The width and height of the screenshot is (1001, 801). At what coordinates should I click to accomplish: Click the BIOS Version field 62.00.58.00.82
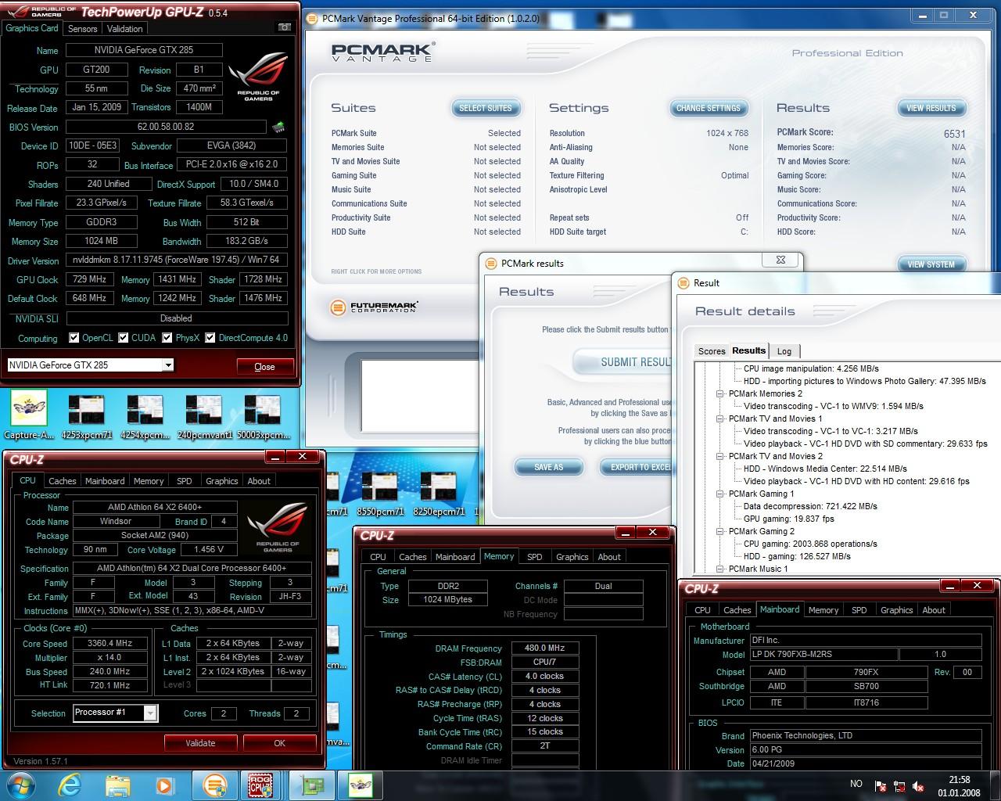[x=166, y=127]
